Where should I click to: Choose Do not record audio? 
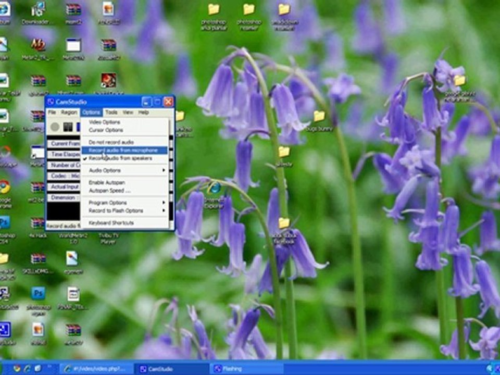[x=111, y=142]
